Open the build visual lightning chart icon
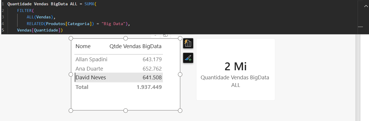The image size is (369, 121). coord(188,43)
